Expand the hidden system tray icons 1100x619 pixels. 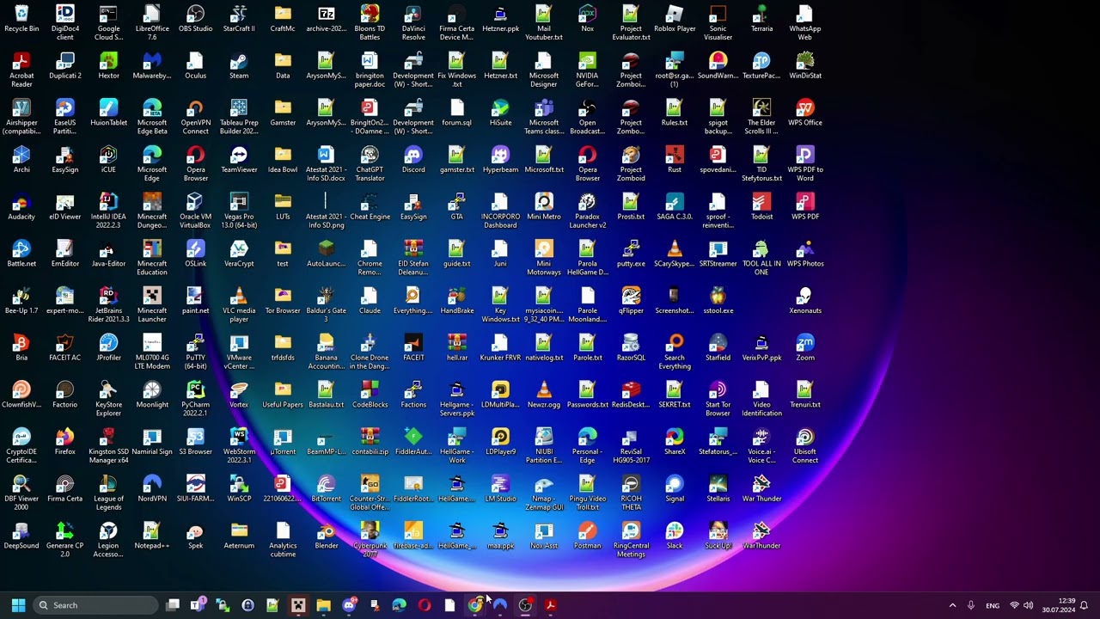(952, 605)
